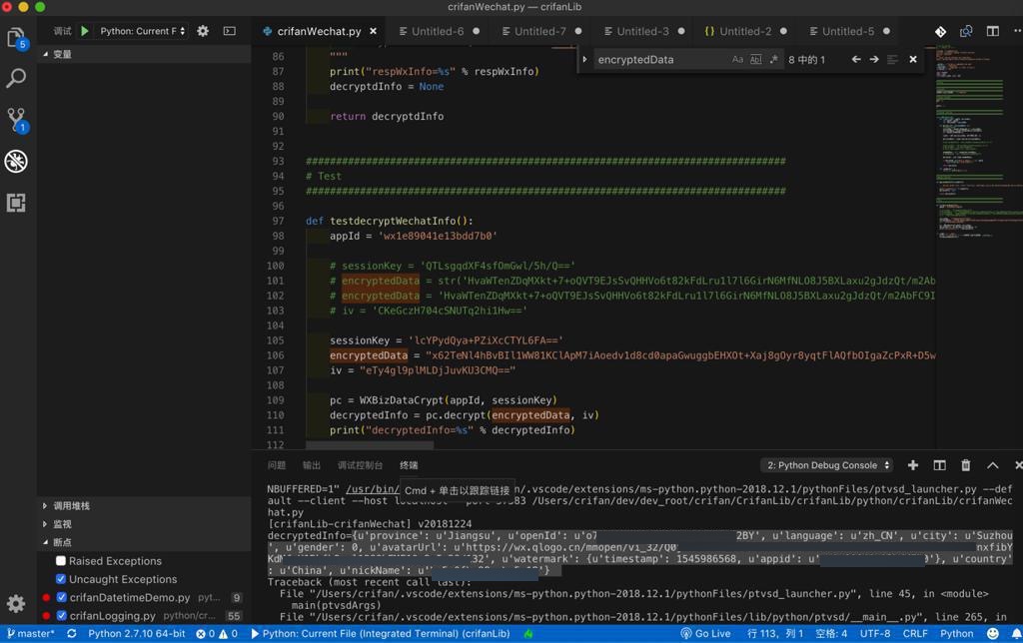The height and width of the screenshot is (643, 1023).
Task: Uncheck crifanDatetimeDemo.py breakpoint checkbox
Action: (61, 597)
